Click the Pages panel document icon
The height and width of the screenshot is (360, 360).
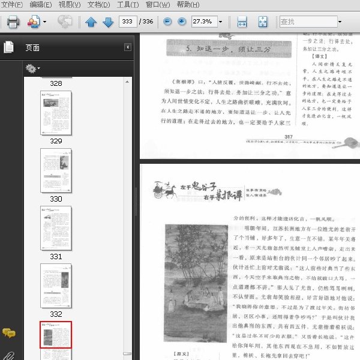[9, 47]
